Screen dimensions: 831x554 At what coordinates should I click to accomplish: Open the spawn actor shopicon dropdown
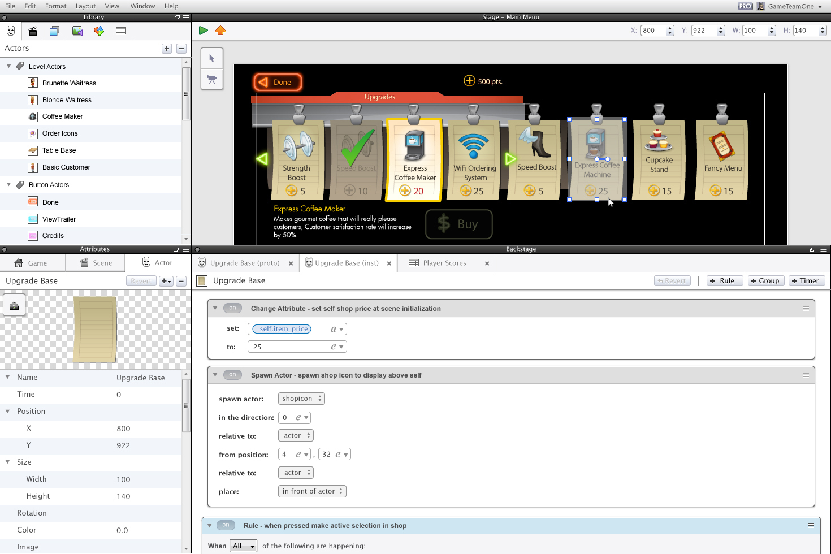click(301, 399)
